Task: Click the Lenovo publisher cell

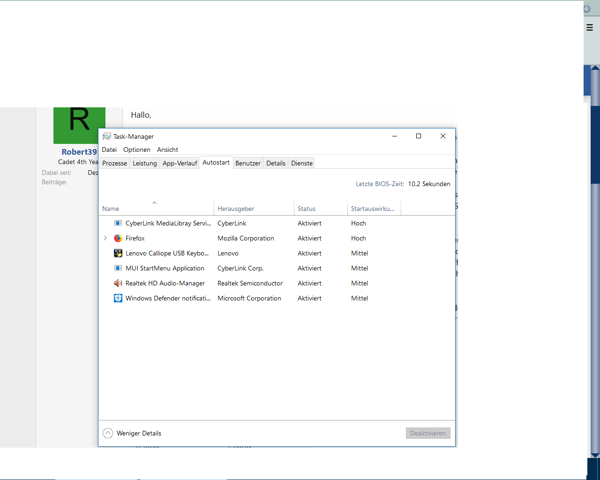Action: pyautogui.click(x=228, y=253)
